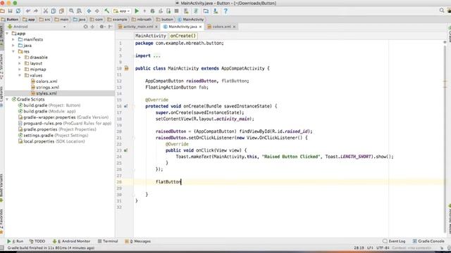Viewport: 451px width, 253px height.
Task: Click the override gutter marker on line 23
Action: point(125,150)
